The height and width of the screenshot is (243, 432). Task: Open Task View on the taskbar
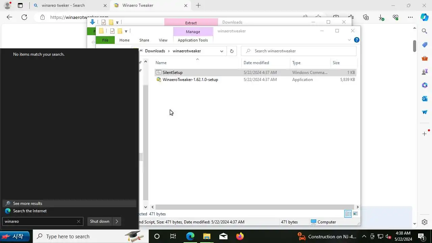(173, 236)
